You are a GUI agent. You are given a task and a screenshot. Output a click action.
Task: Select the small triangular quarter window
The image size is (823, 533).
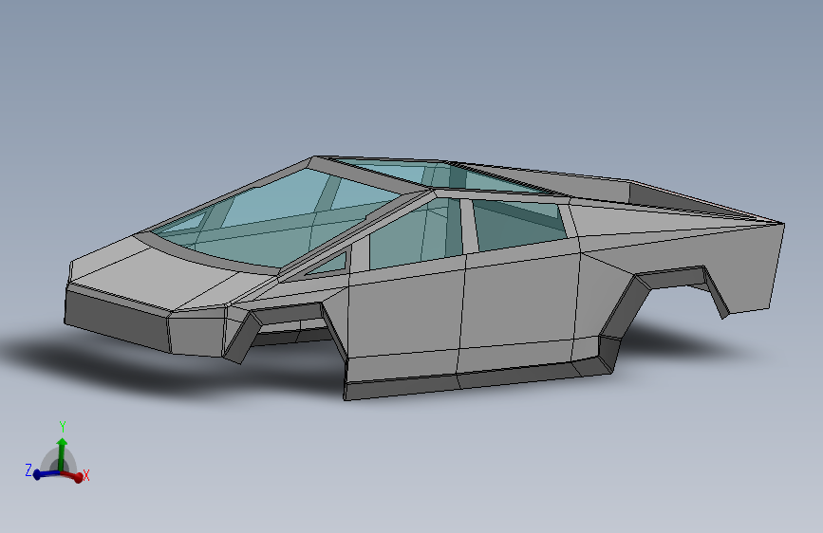coord(329,265)
